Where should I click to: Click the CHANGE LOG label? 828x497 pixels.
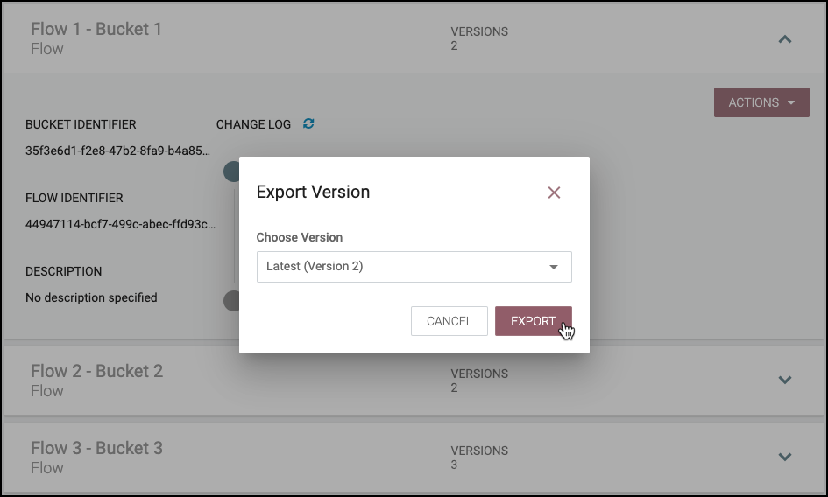pyautogui.click(x=253, y=124)
